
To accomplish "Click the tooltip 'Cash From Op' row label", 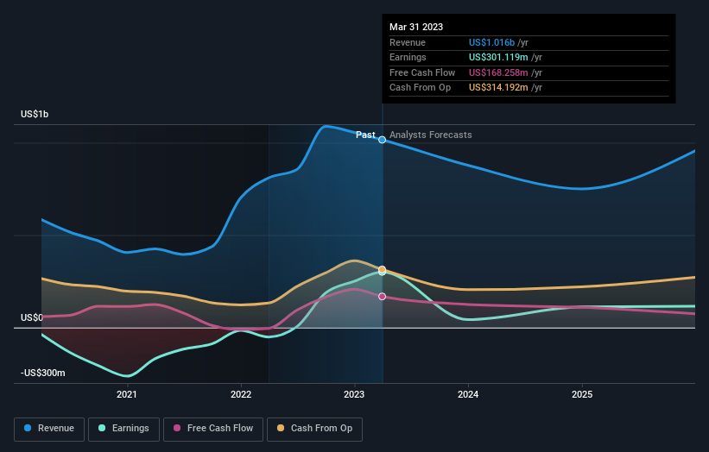I will [420, 88].
